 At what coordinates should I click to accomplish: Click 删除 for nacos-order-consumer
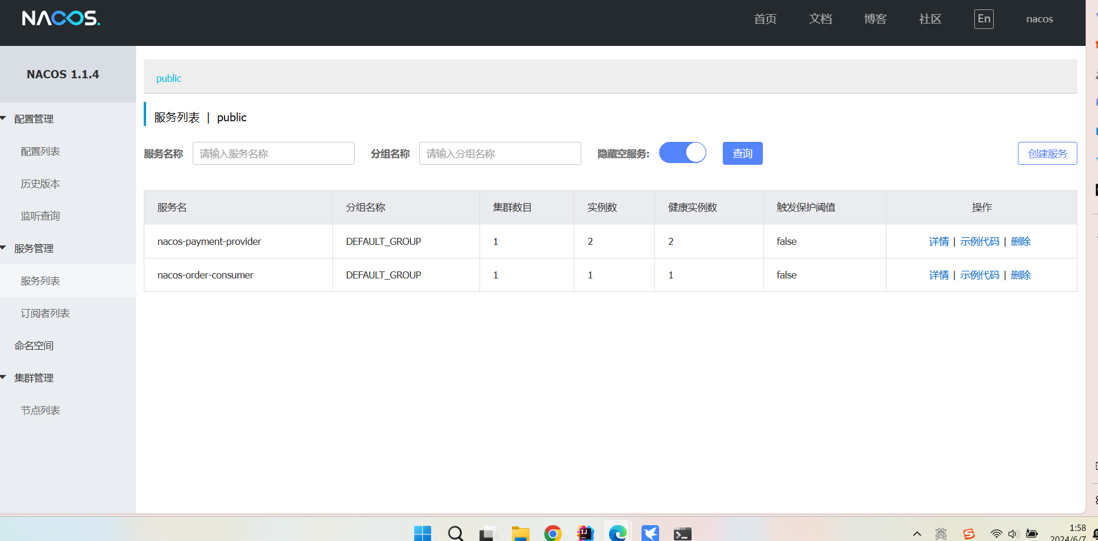click(1021, 275)
